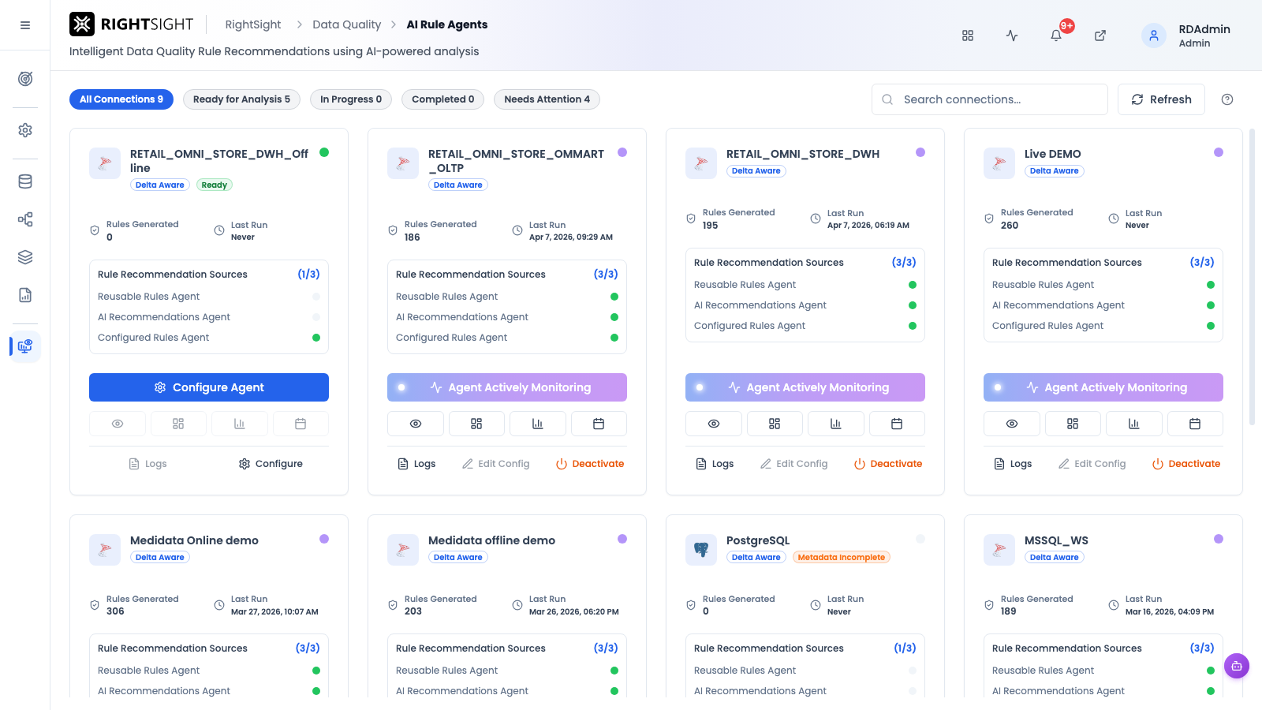Click the help question mark icon
Viewport: 1262px width, 710px height.
coord(1227,99)
